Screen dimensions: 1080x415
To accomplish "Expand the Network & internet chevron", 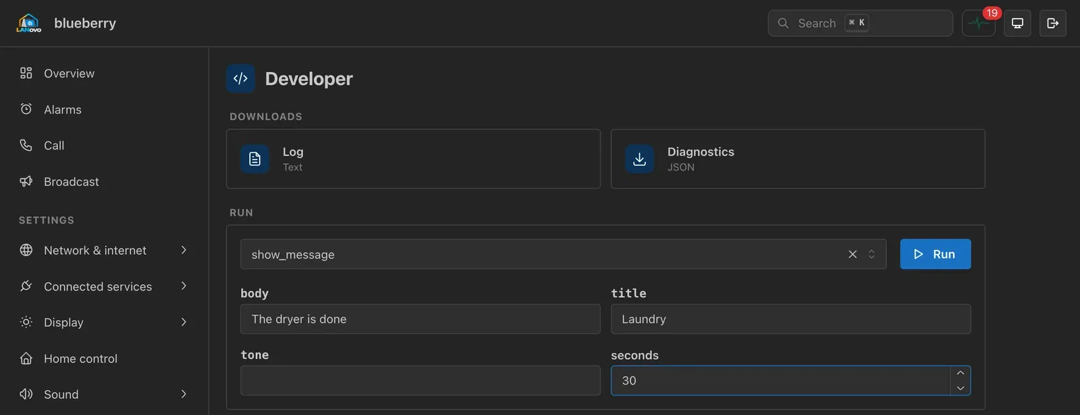I will pos(184,250).
